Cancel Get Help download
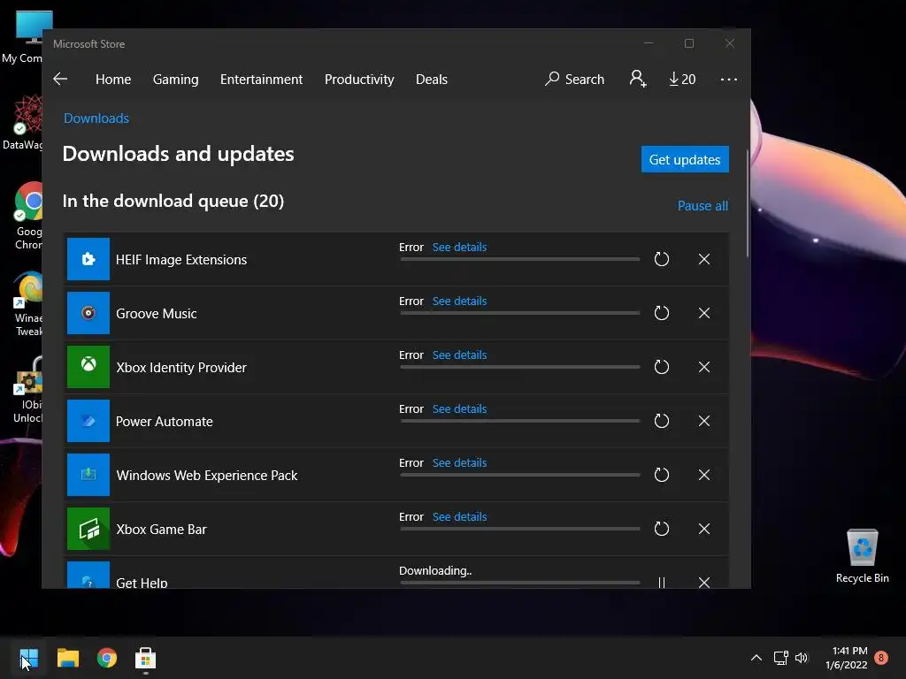This screenshot has width=906, height=679. [703, 582]
